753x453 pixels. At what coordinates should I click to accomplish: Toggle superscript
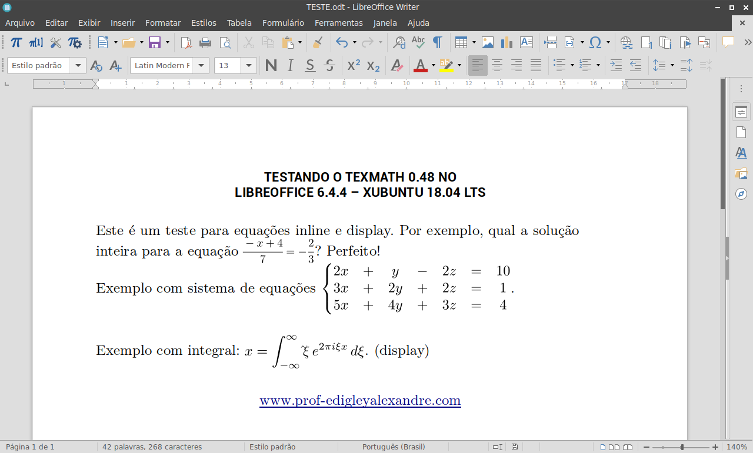[354, 65]
